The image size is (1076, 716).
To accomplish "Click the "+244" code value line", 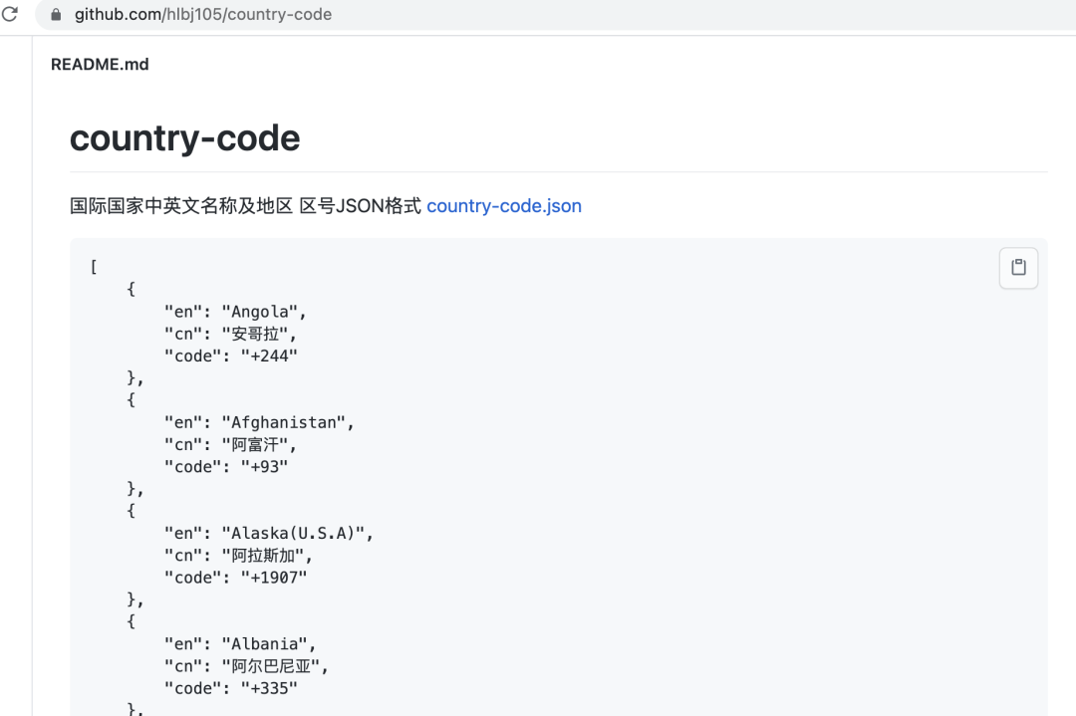I will point(230,356).
